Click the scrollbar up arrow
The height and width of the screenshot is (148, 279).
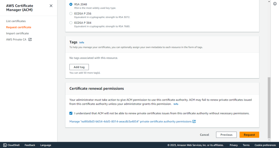pos(269,1)
